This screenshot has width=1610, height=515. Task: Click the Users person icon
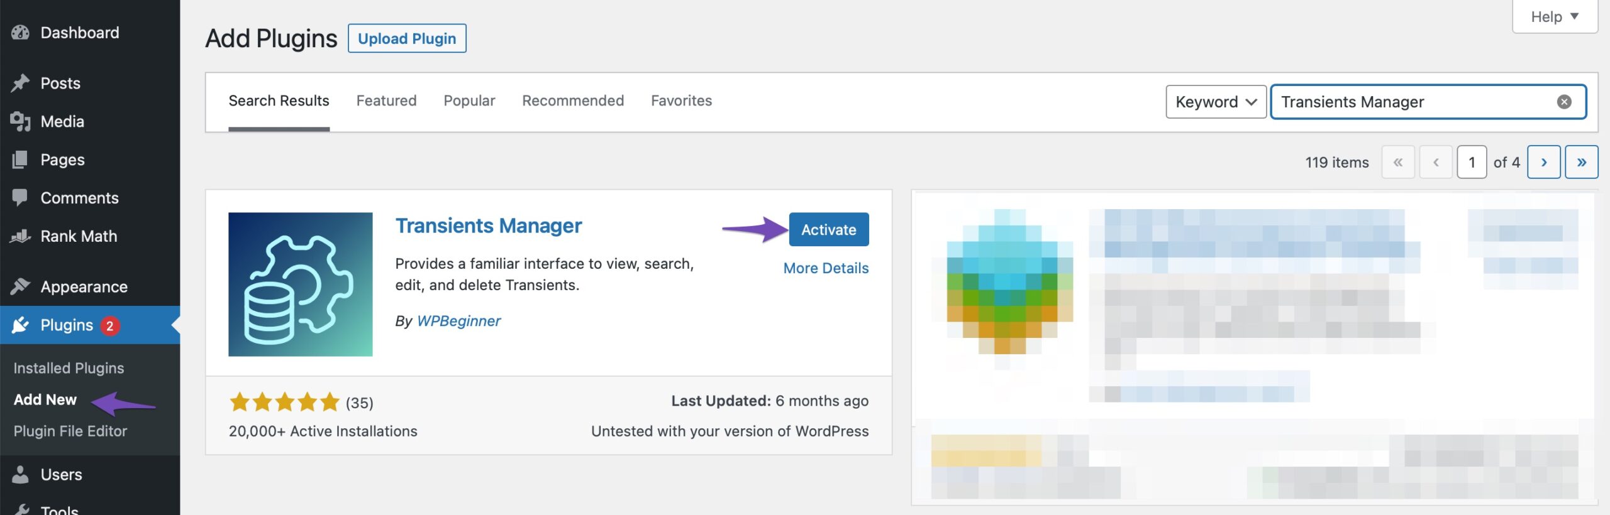tap(20, 474)
